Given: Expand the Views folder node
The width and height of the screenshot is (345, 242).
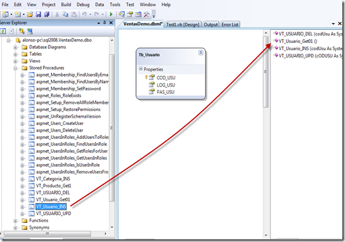Looking at the screenshot, I should click(15, 61).
